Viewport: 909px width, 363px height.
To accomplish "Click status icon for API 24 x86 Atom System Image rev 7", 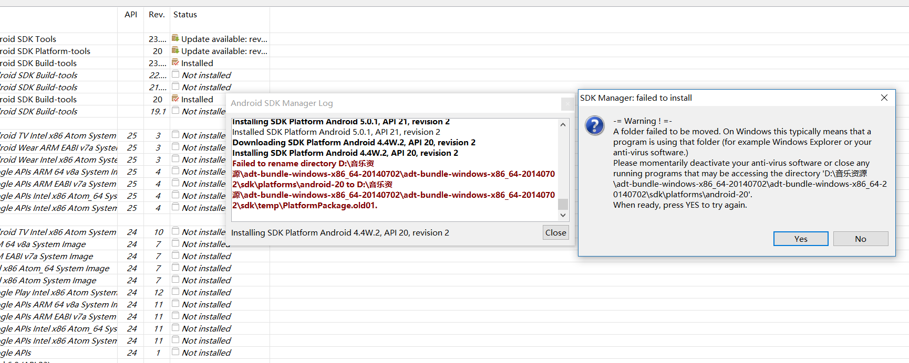I will 175,280.
